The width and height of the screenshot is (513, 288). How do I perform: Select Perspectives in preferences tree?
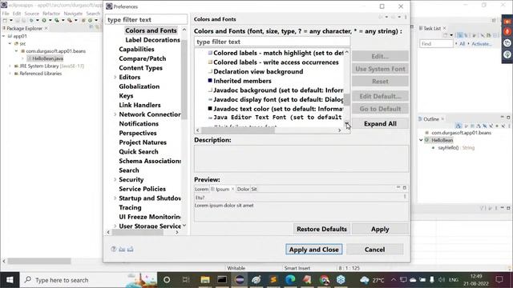tap(138, 133)
